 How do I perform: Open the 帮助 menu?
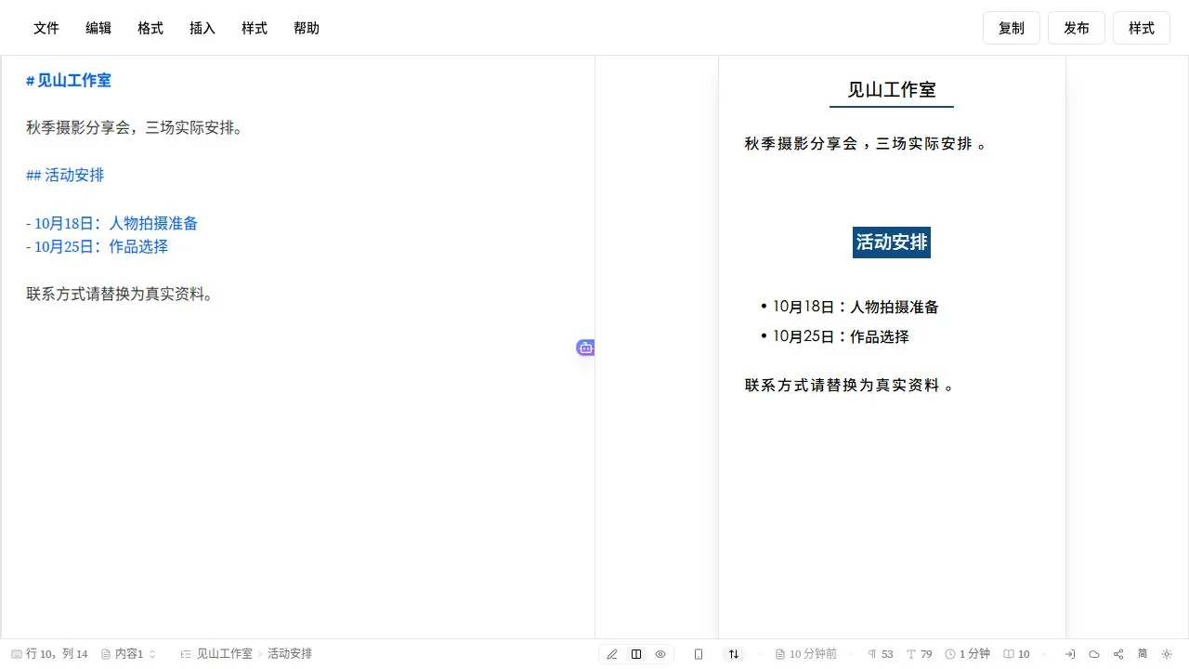pos(307,28)
